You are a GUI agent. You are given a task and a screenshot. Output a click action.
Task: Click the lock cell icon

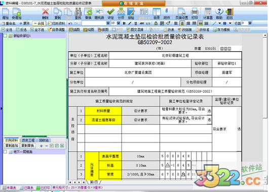click(156, 23)
